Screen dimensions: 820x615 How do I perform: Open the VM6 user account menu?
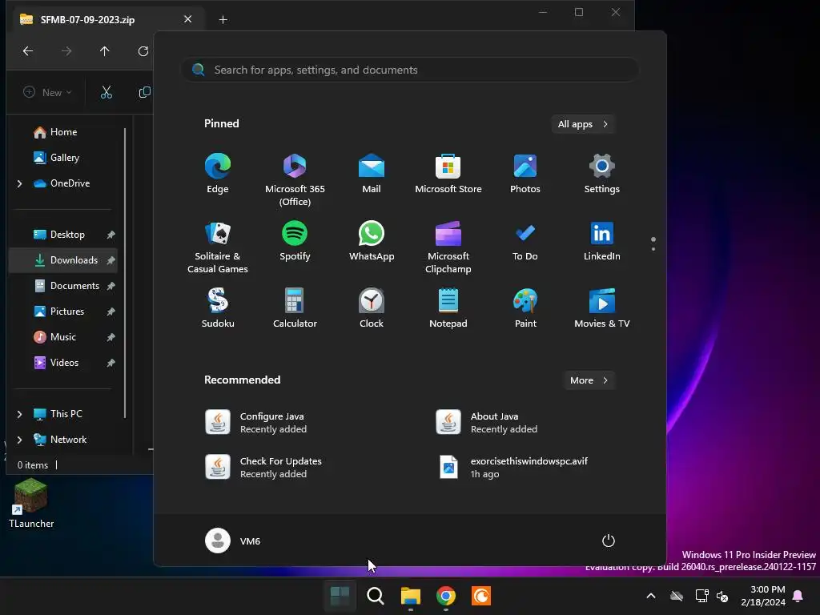pyautogui.click(x=233, y=541)
